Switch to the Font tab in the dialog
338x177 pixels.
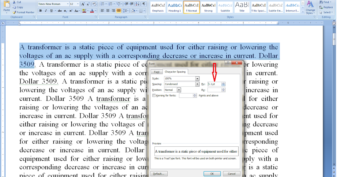tap(156, 72)
